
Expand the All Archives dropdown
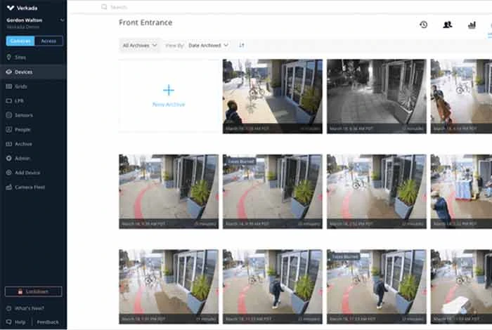139,46
